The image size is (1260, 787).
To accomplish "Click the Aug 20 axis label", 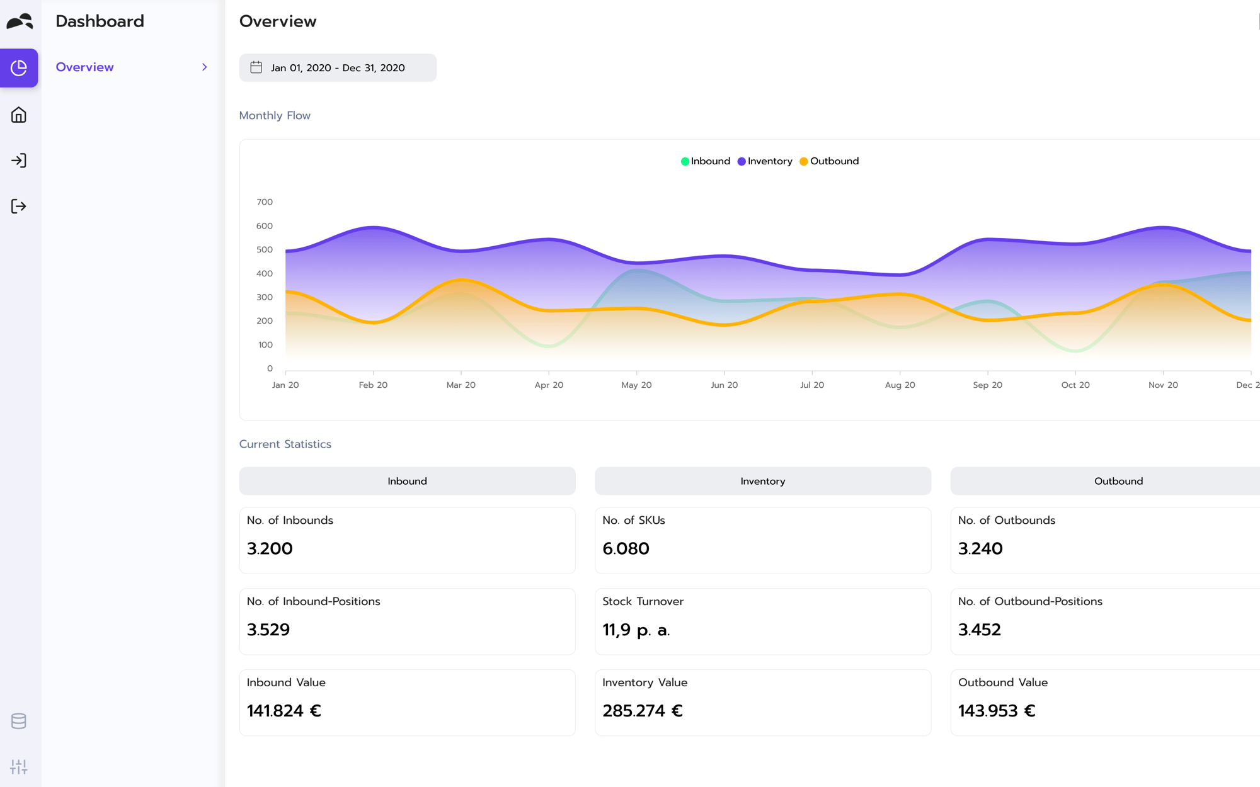I will click(900, 385).
